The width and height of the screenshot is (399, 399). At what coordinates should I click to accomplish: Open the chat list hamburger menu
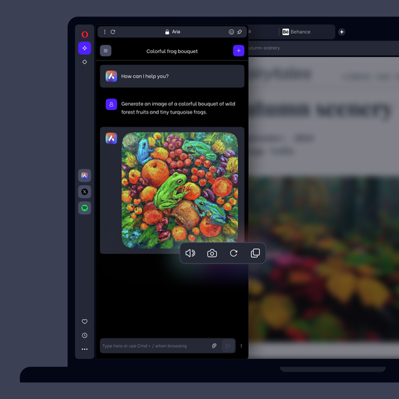point(106,51)
